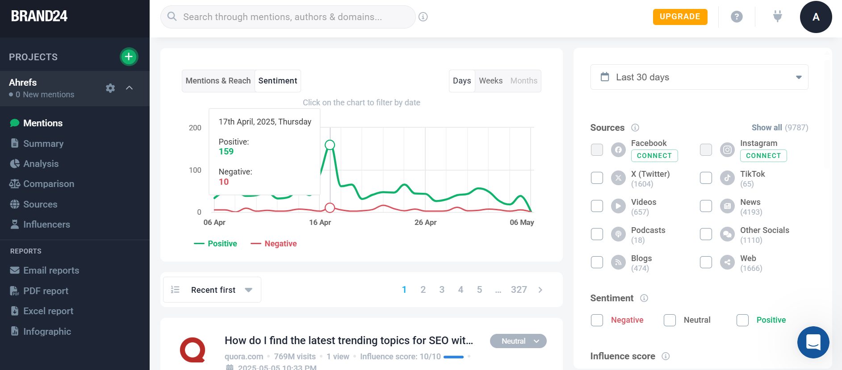Change the Neutral sentiment dropdown on mention
This screenshot has width=842, height=370.
pos(518,341)
